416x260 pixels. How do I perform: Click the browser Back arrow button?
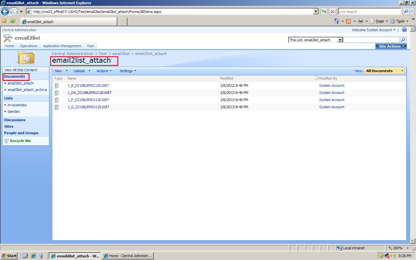[5, 12]
